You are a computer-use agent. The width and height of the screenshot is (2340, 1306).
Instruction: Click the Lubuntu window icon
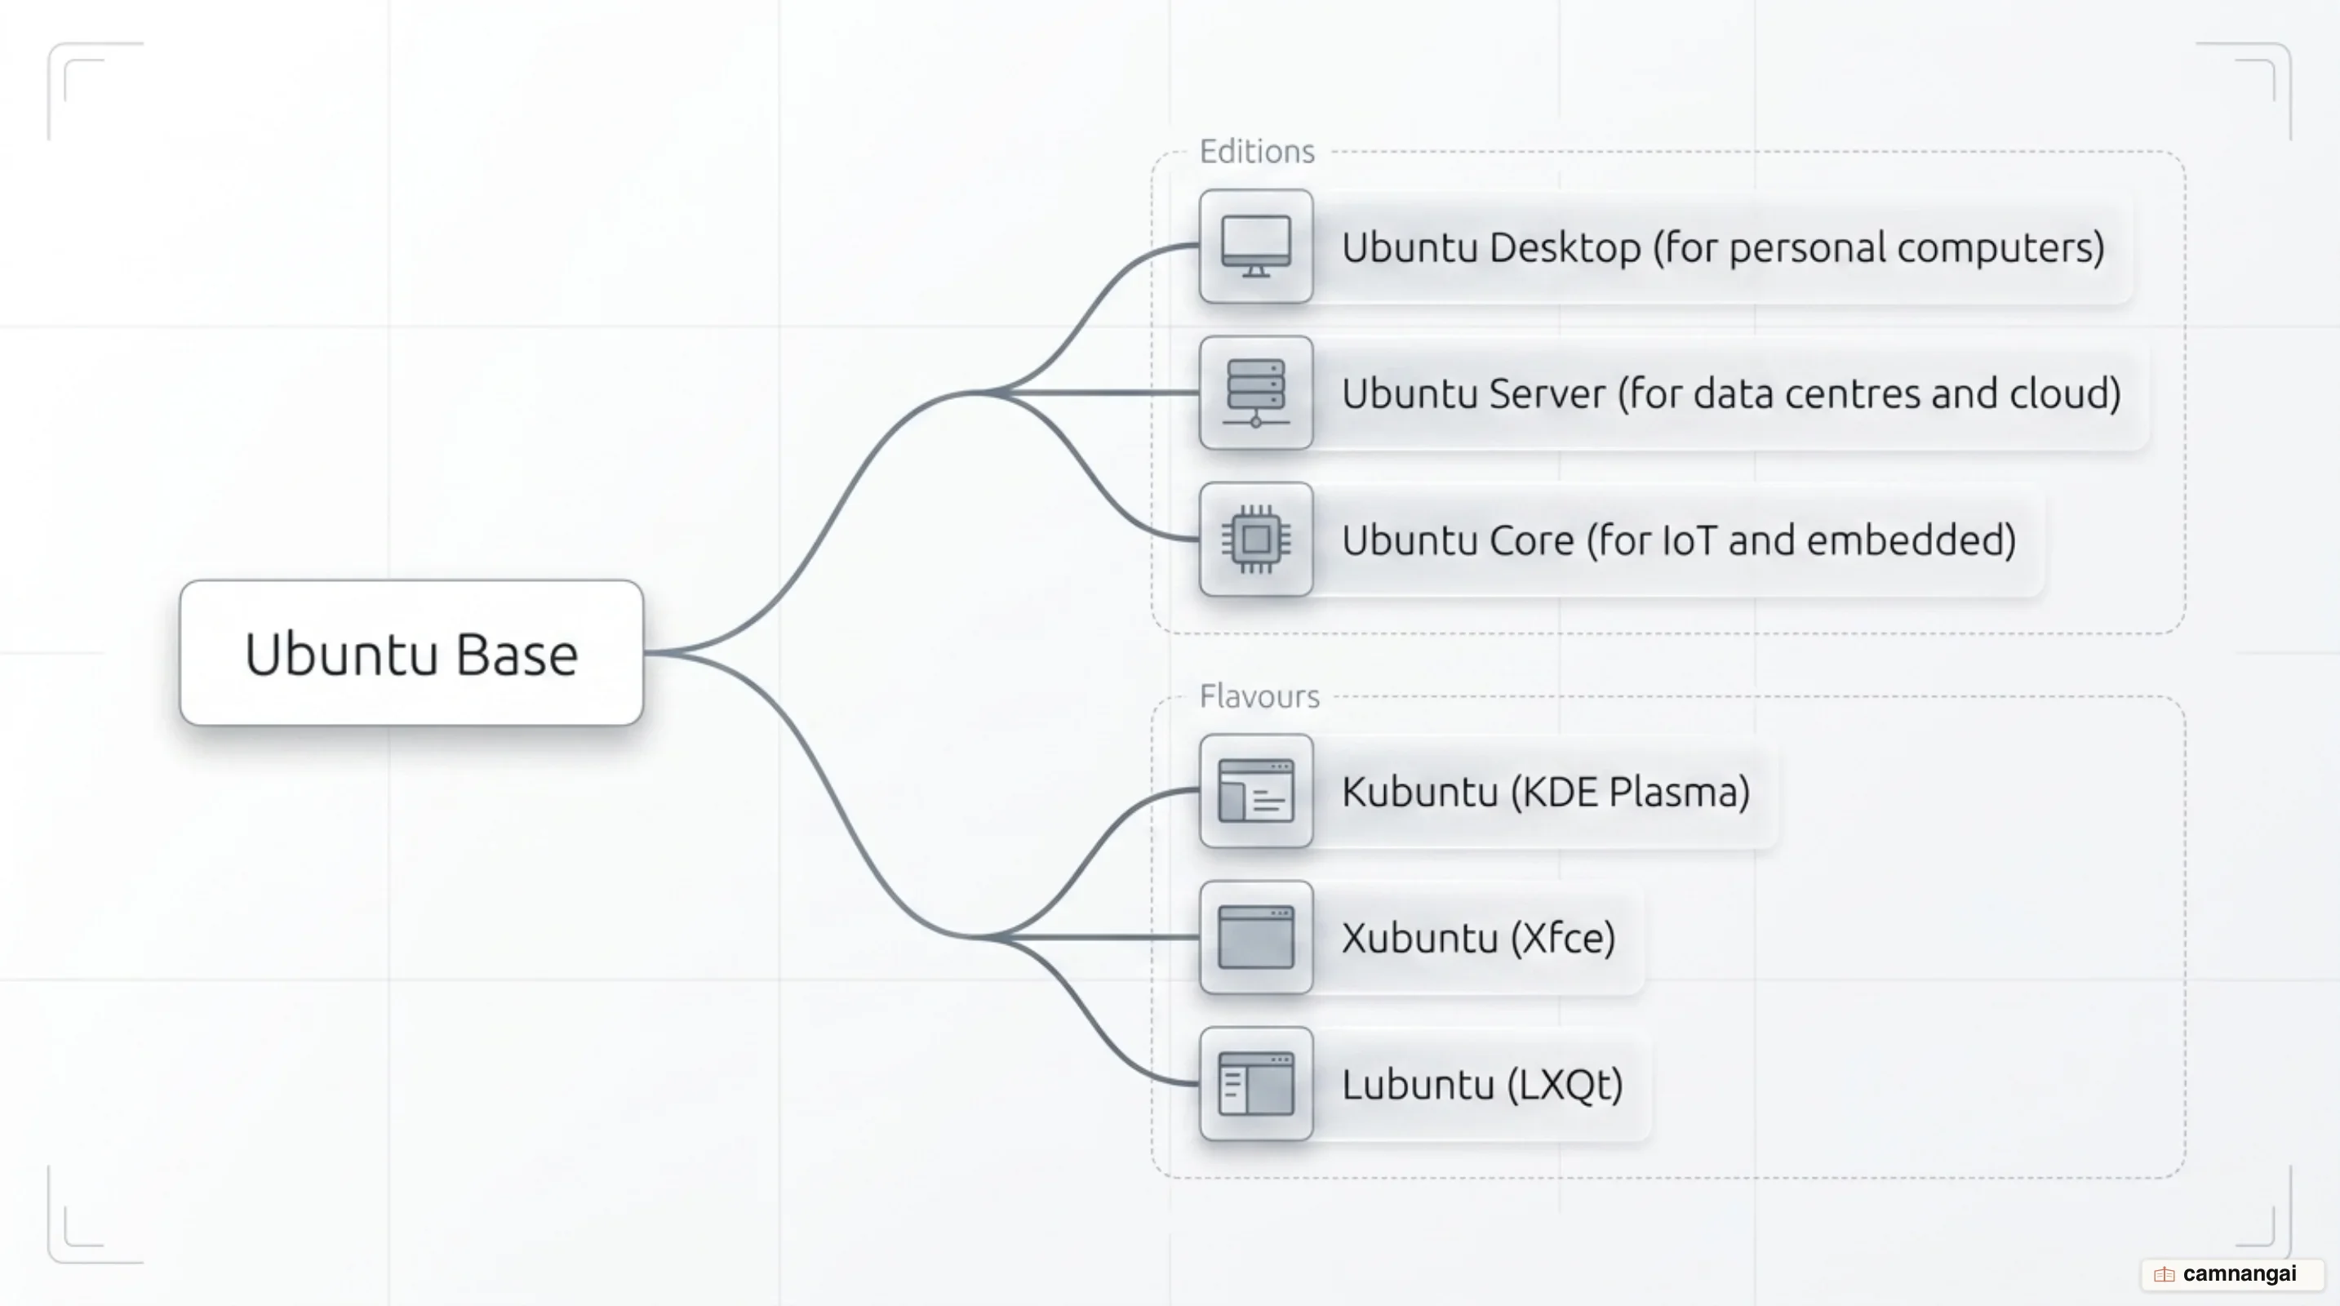tap(1255, 1083)
